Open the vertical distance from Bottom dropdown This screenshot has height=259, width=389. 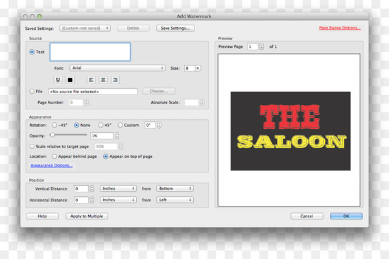point(175,188)
